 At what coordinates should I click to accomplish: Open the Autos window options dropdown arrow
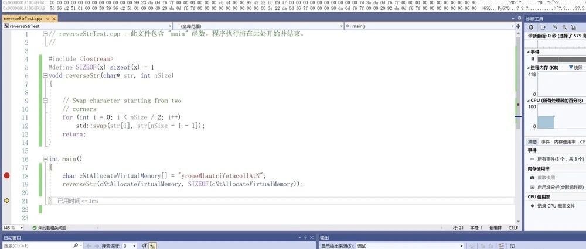pyautogui.click(x=300, y=237)
